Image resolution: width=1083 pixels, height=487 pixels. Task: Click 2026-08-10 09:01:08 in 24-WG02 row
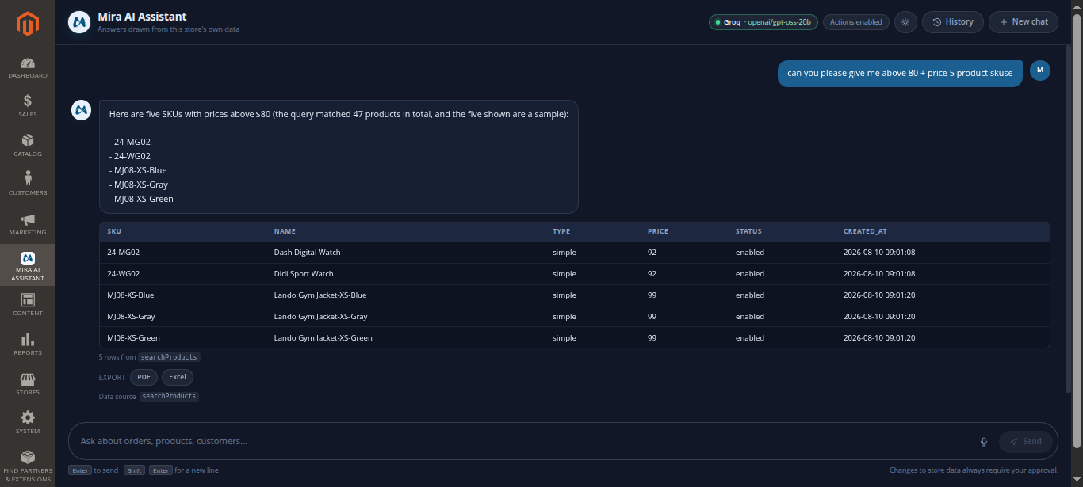pos(879,274)
